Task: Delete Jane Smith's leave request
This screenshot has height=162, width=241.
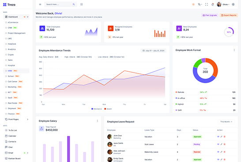Action: (x=225, y=144)
